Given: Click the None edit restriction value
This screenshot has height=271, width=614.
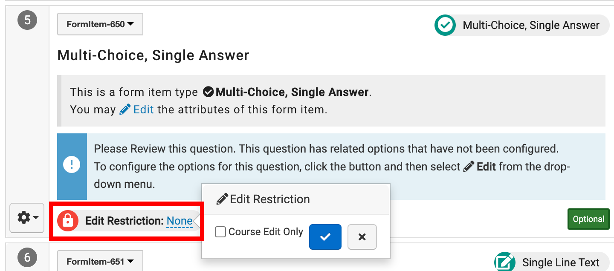Looking at the screenshot, I should click(x=180, y=221).
